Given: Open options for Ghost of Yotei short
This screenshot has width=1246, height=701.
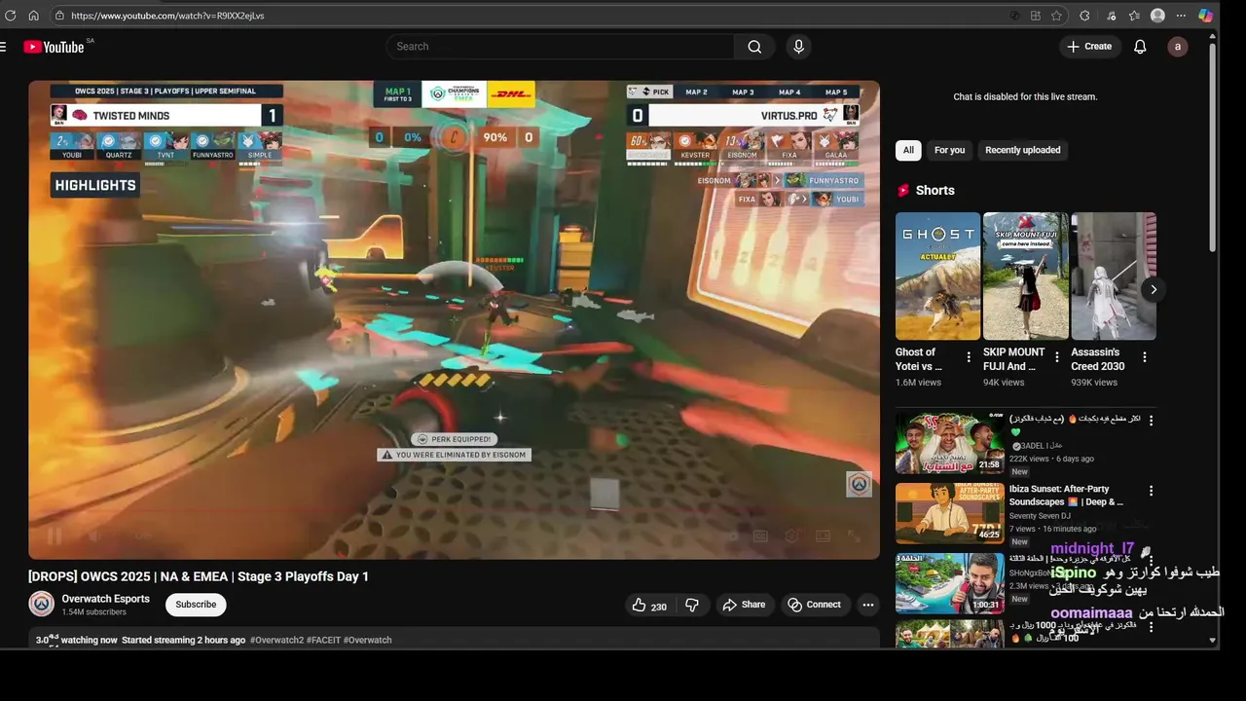Looking at the screenshot, I should pos(969,357).
